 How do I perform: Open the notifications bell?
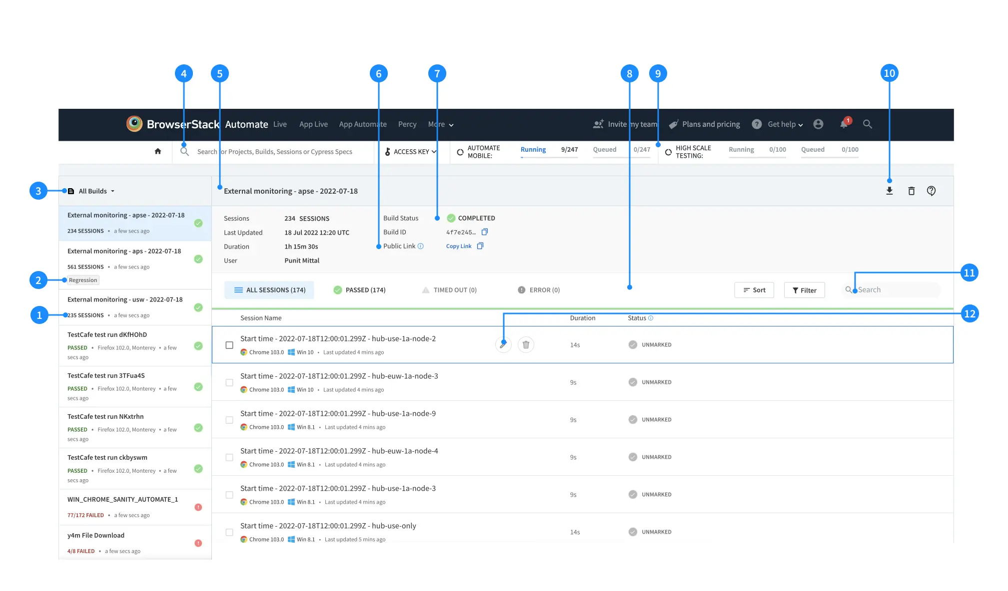click(x=844, y=124)
